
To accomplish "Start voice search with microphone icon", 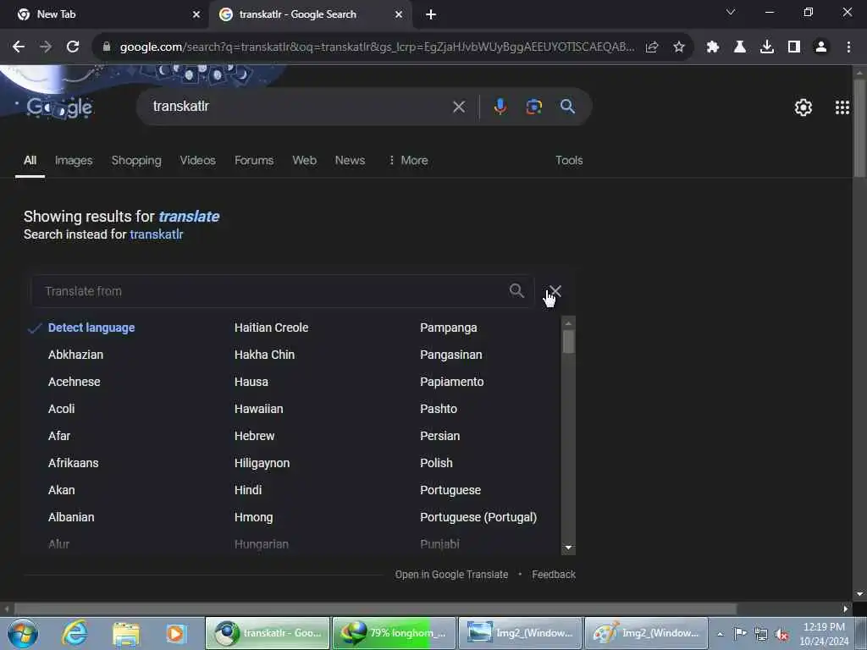I will [x=500, y=107].
